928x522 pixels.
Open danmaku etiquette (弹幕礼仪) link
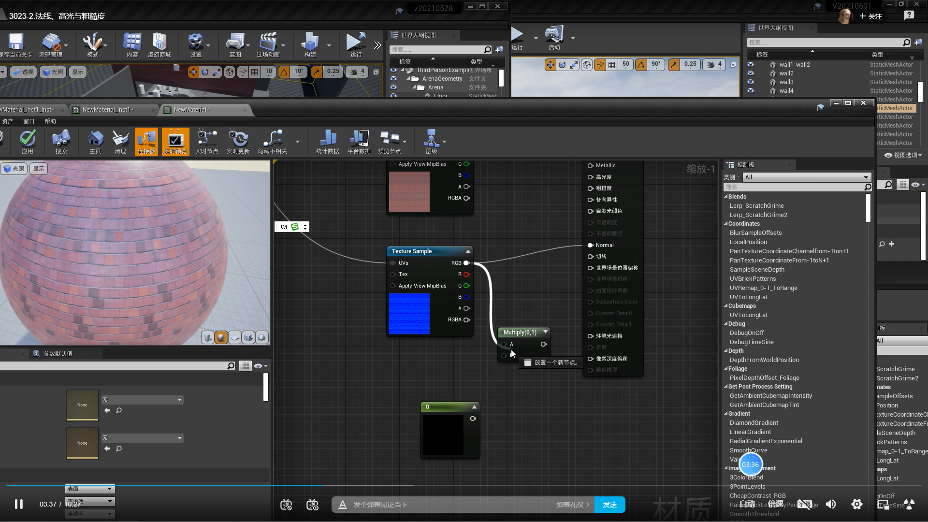(x=573, y=505)
